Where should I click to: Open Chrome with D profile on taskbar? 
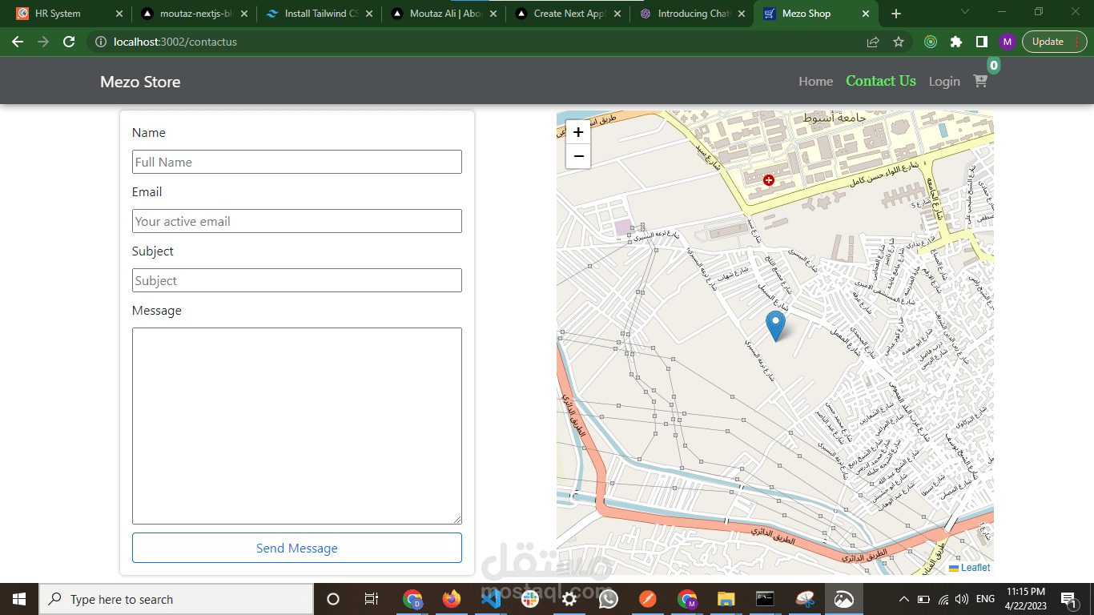coord(412,599)
